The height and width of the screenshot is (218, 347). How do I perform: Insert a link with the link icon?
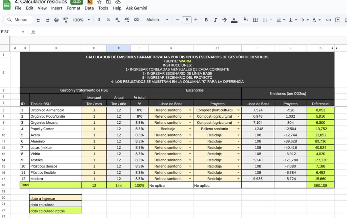(328, 20)
